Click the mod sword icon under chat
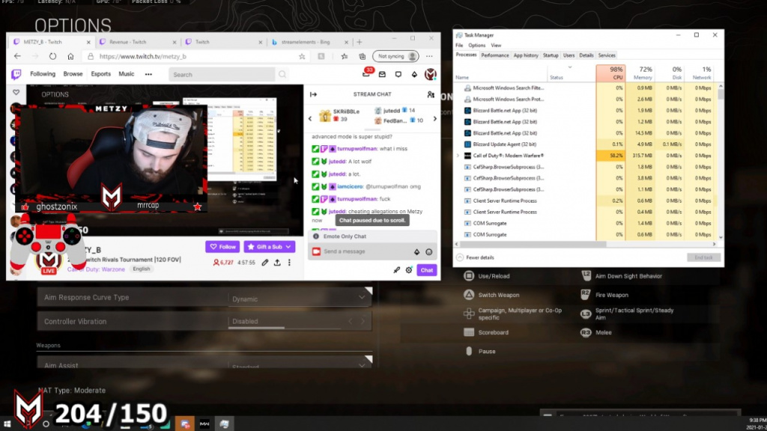Screen dimensions: 767x431 pos(397,269)
